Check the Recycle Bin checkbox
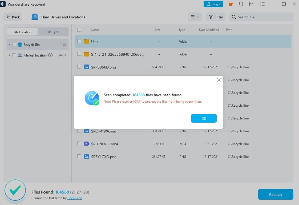The image size is (299, 205). [14, 45]
